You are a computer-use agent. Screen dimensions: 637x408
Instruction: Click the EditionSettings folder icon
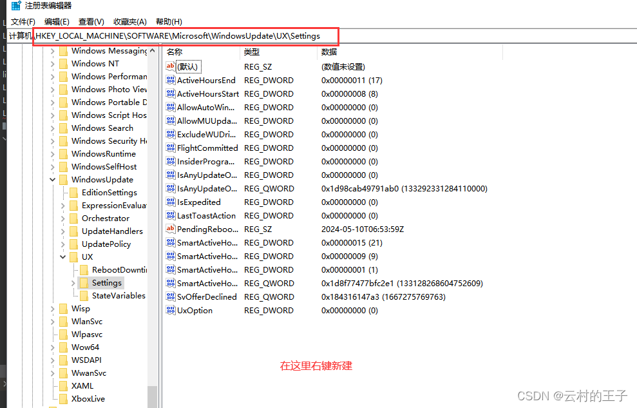(73, 193)
